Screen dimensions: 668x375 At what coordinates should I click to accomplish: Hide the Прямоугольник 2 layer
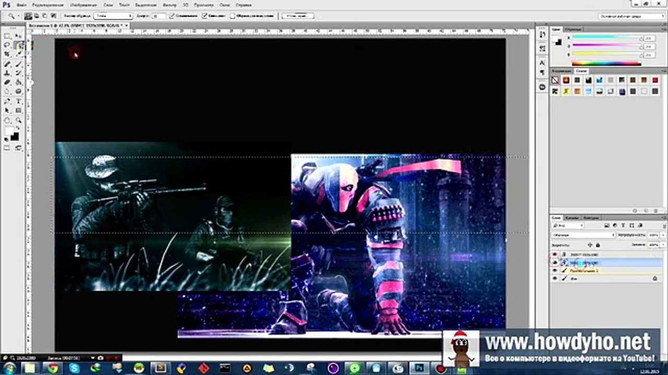(x=555, y=271)
